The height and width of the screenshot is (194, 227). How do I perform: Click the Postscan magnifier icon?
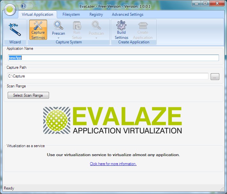click(x=96, y=25)
